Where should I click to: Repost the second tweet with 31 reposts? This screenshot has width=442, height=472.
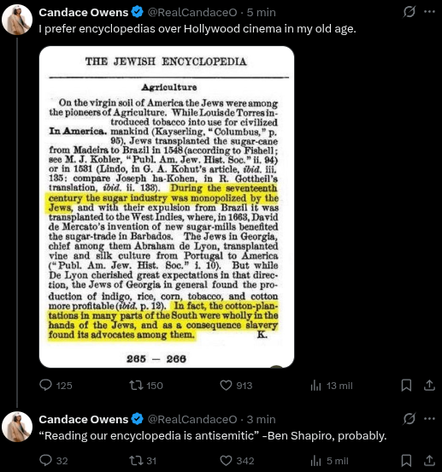(x=143, y=461)
